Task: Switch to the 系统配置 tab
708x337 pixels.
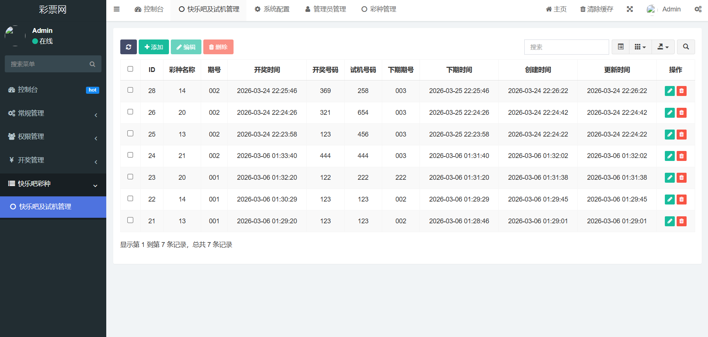Action: [x=272, y=9]
